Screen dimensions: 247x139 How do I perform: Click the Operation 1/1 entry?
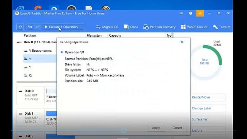[74, 52]
